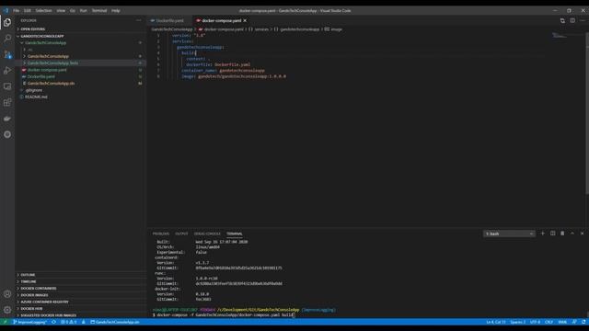Change end of line sequence CRLF
589x331 pixels.
click(549, 322)
